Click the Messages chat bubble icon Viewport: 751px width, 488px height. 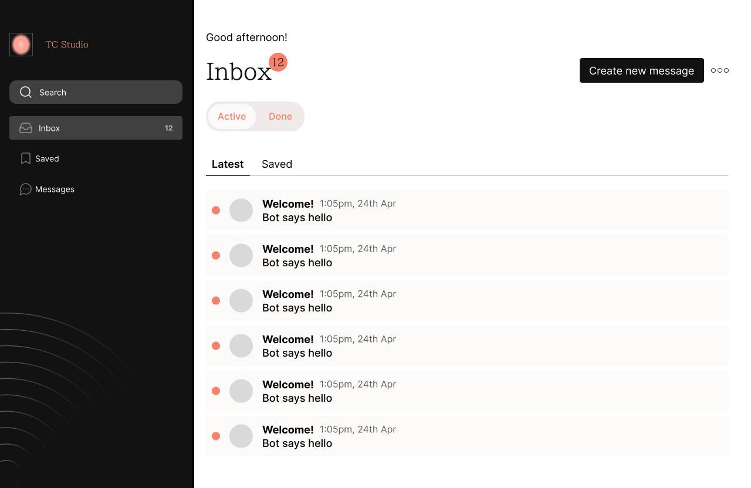coord(25,189)
